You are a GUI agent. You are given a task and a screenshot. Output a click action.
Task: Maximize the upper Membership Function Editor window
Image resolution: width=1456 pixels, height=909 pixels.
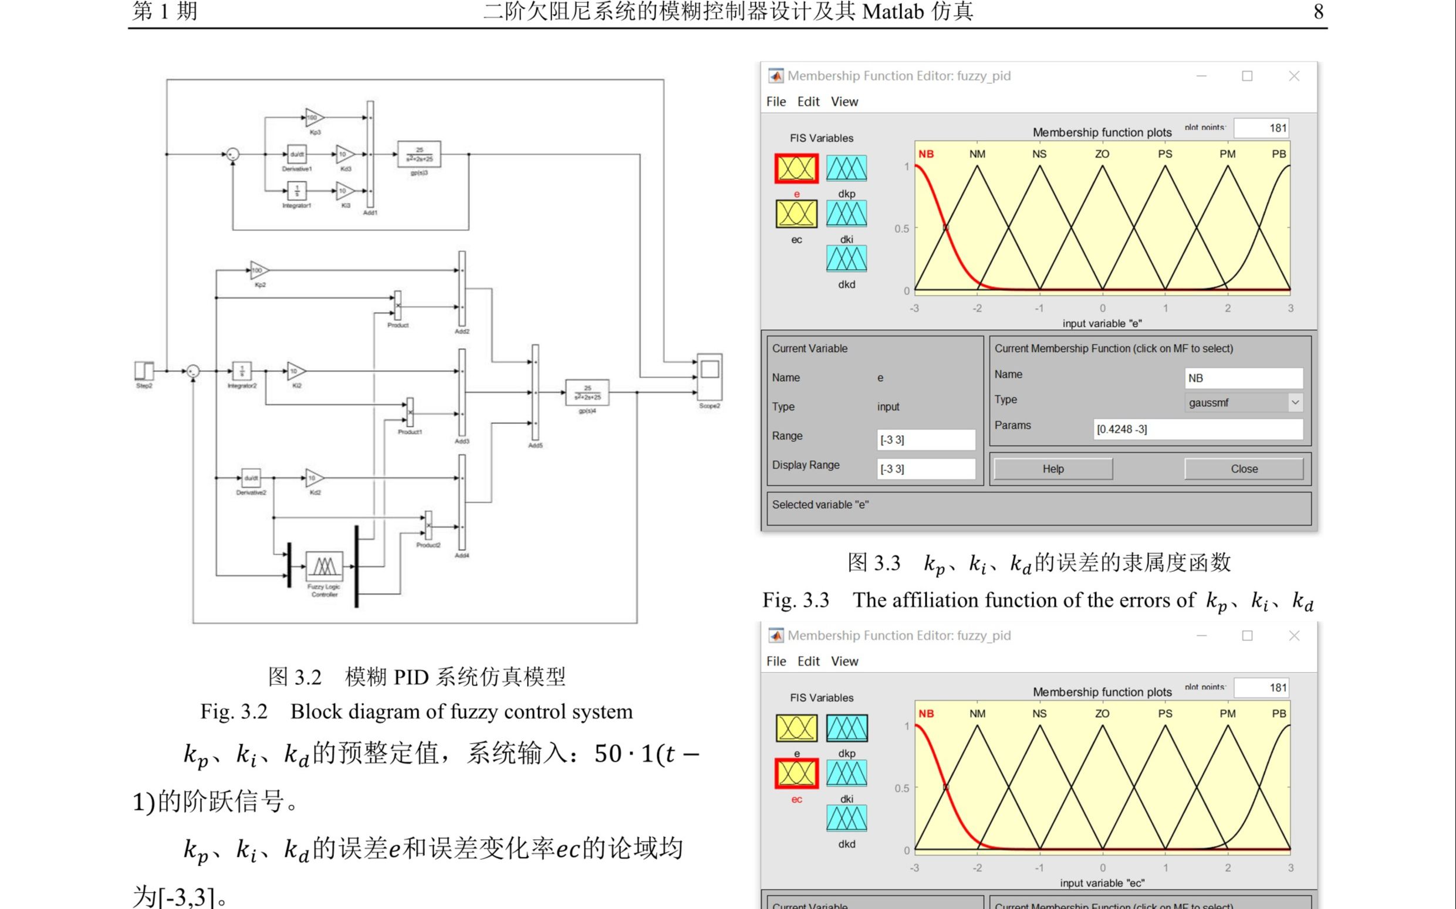point(1247,76)
